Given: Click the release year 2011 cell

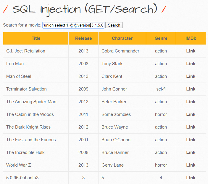Looking at the screenshot, I should tap(83, 114).
